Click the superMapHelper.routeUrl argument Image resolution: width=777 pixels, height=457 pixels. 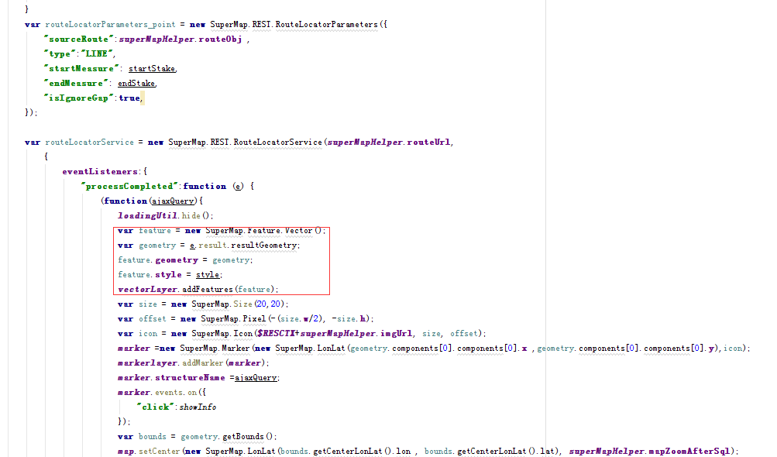click(x=389, y=143)
